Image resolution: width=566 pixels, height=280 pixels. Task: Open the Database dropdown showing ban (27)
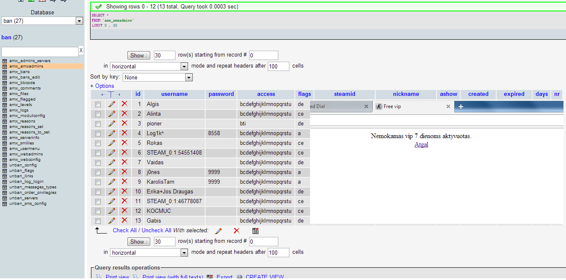click(42, 21)
